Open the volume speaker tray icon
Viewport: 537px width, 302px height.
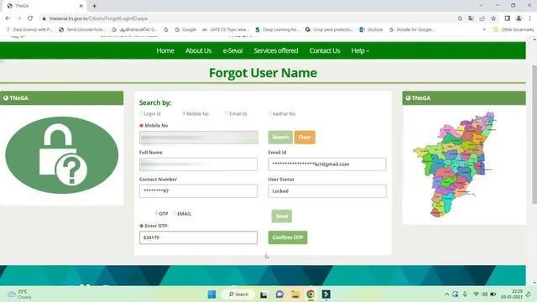[x=485, y=294]
